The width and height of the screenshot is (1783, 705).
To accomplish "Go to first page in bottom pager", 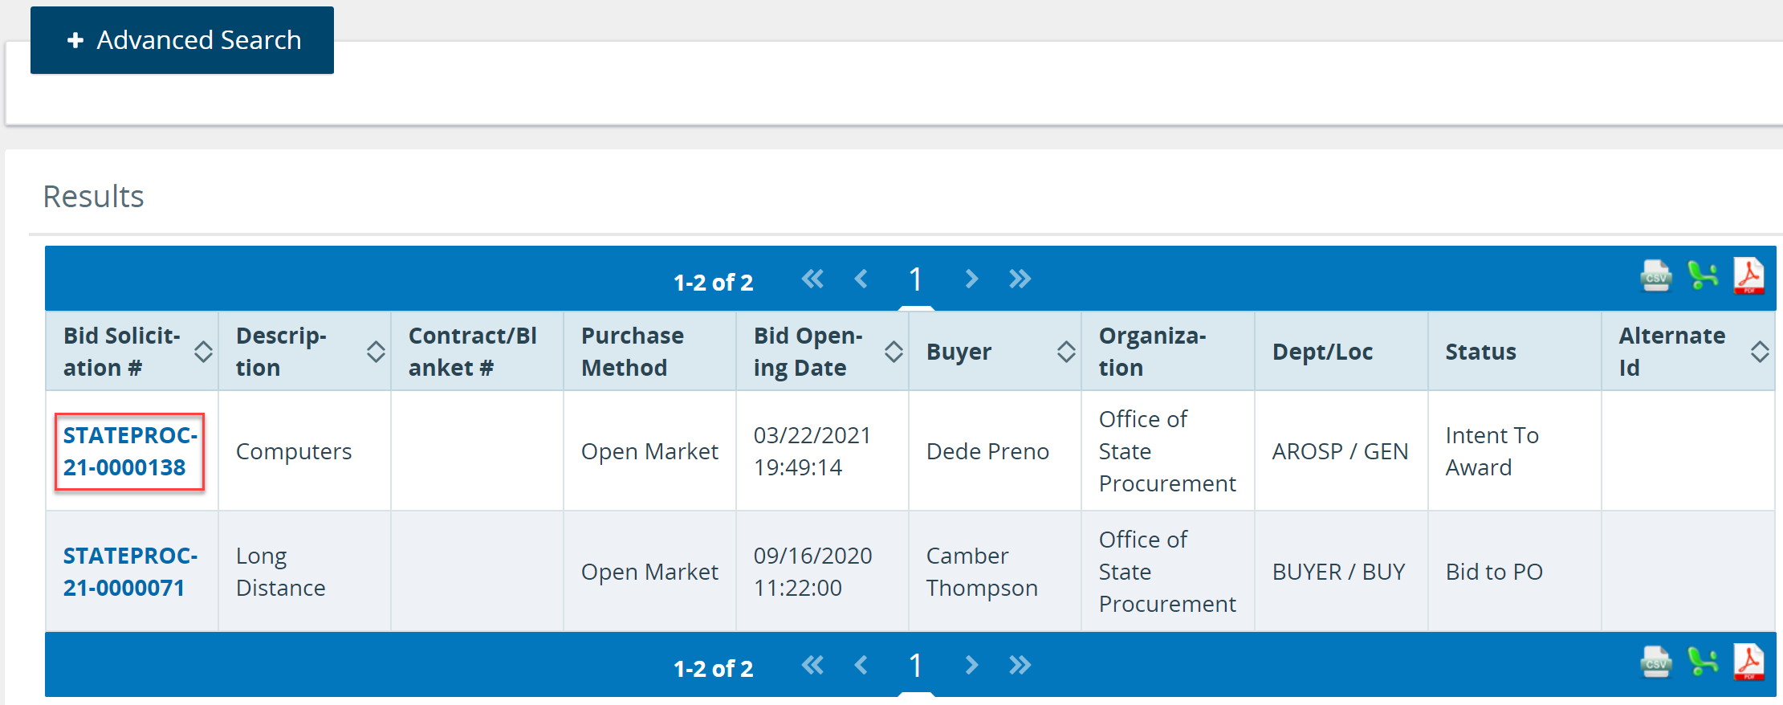I will (x=812, y=665).
